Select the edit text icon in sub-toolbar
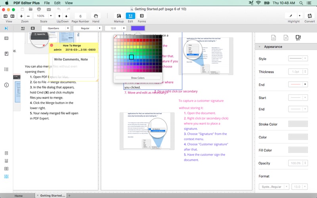Image resolution: width=317 pixels, height=198 pixels. [23, 28]
